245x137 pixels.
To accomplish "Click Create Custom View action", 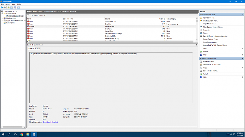I will (210, 21).
